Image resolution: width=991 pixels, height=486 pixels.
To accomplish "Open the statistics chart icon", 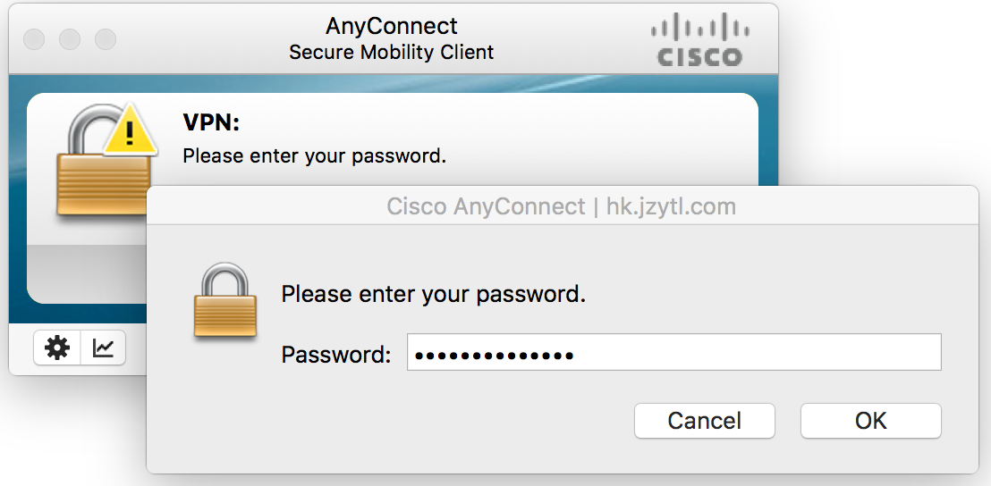I will (104, 348).
